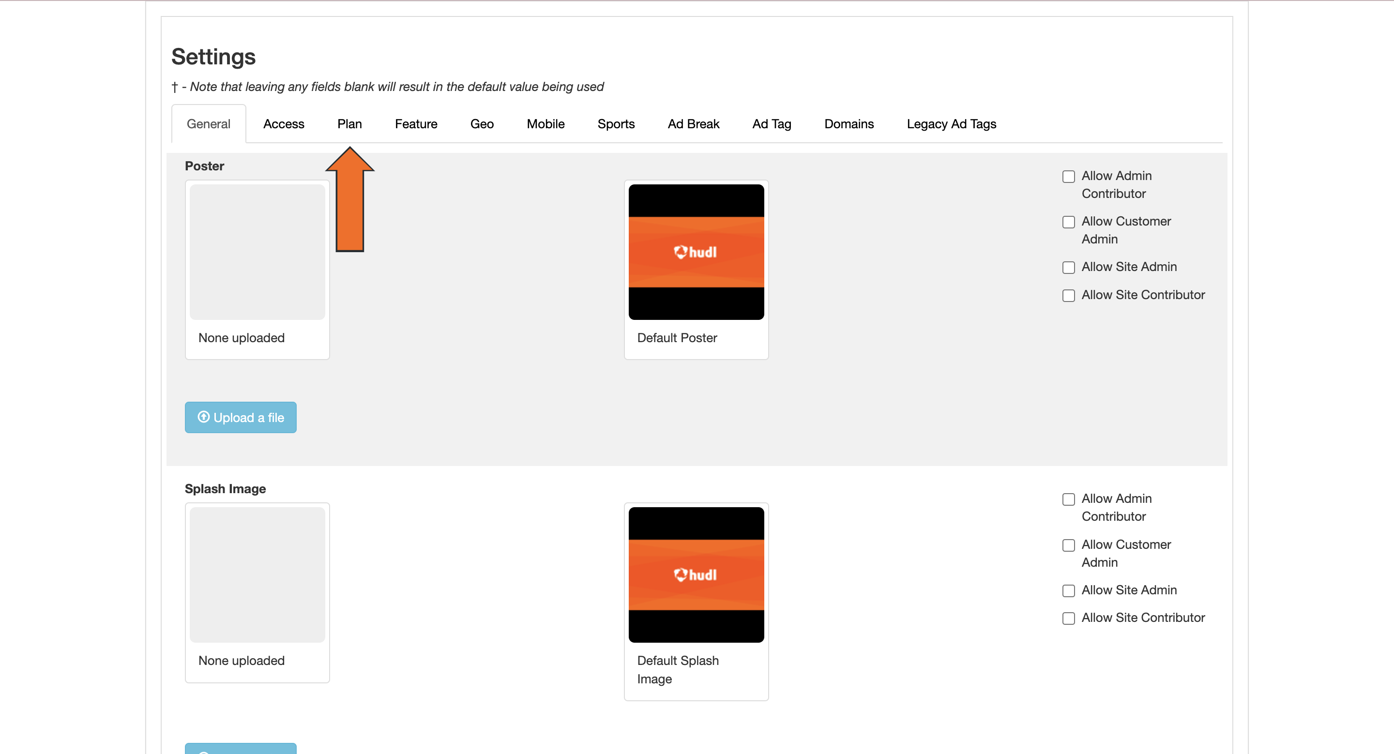Click the Default Splash Image caption
This screenshot has width=1394, height=754.
pos(678,670)
